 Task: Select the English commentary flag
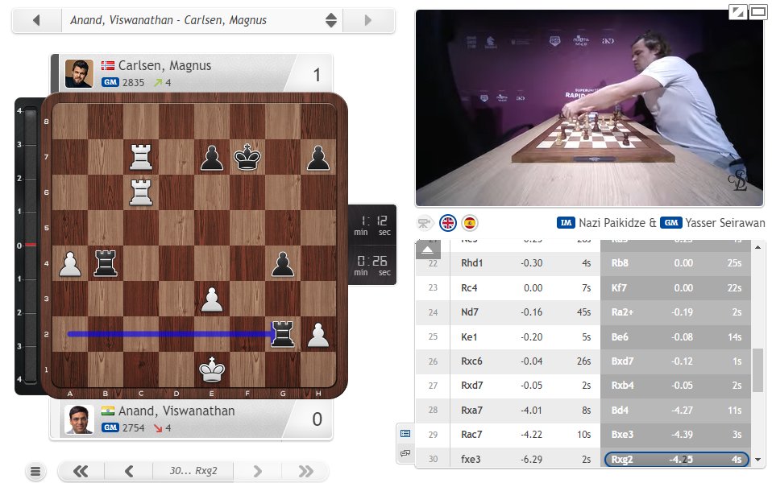tap(448, 223)
